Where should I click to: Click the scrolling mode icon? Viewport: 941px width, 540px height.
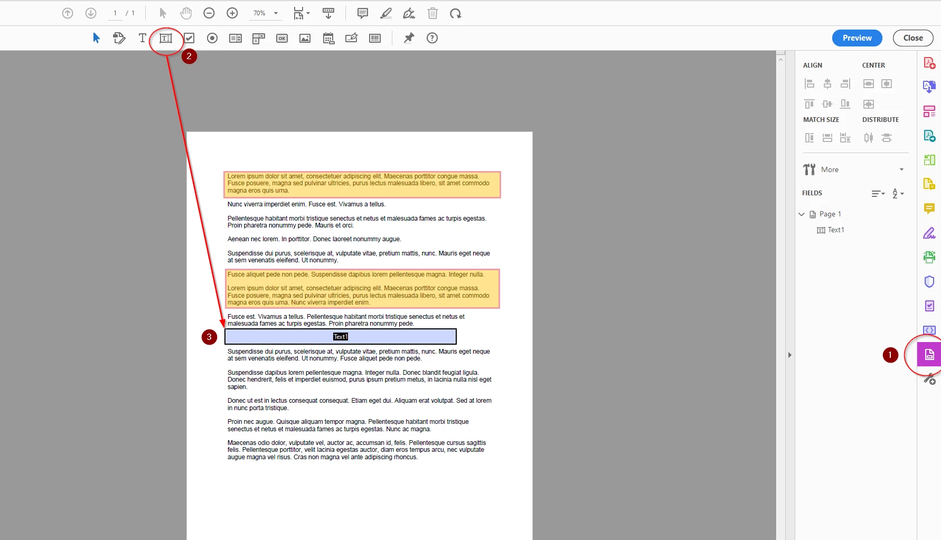[x=328, y=13]
